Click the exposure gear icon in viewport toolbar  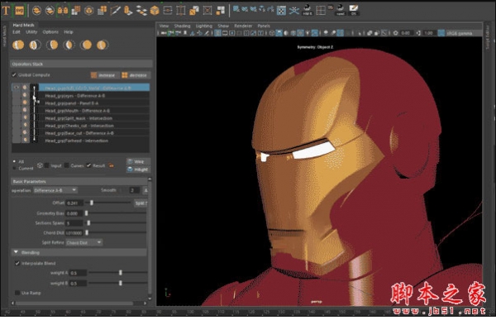click(x=395, y=33)
